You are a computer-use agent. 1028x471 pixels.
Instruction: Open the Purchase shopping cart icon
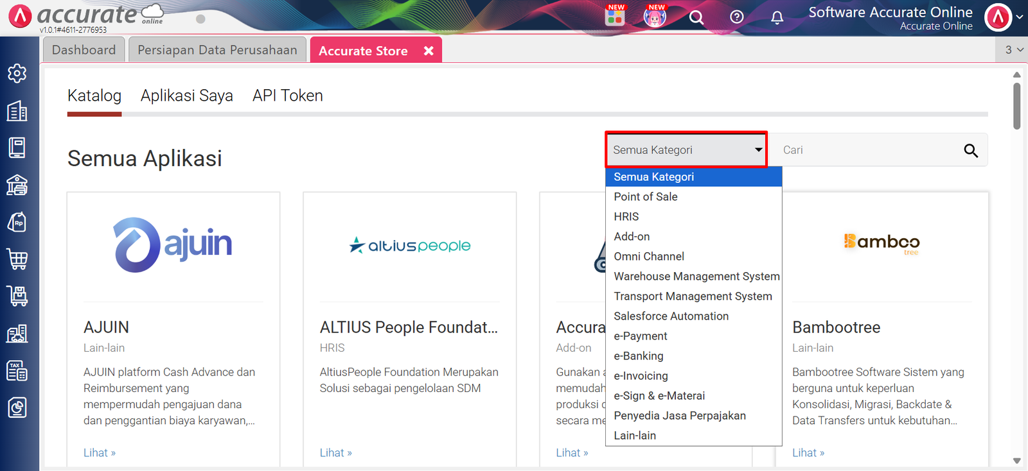pos(17,259)
